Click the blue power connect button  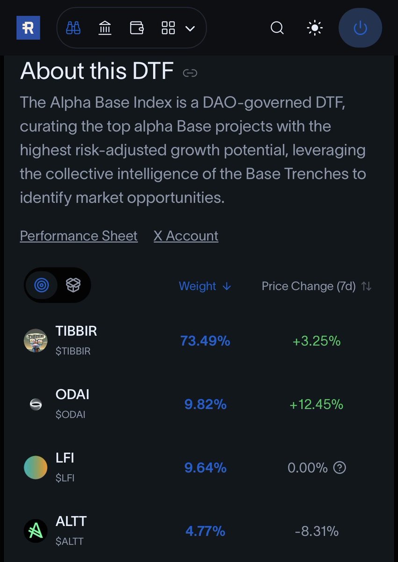click(x=360, y=28)
